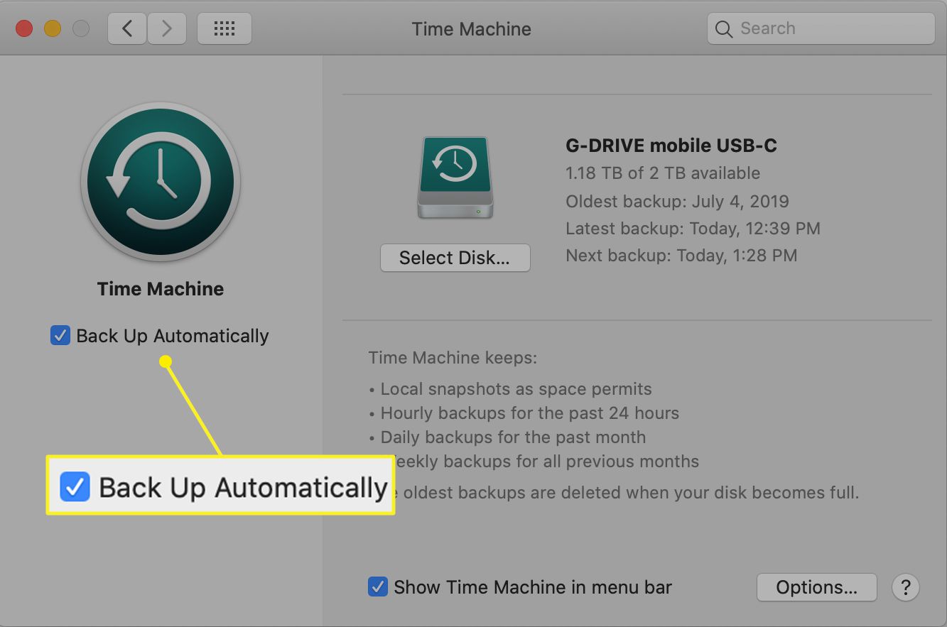
Task: Click the large Time Machine clock icon
Action: pyautogui.click(x=161, y=181)
